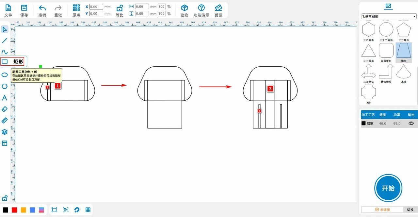
Task: Select the curve drawing tool
Action: click(x=5, y=52)
